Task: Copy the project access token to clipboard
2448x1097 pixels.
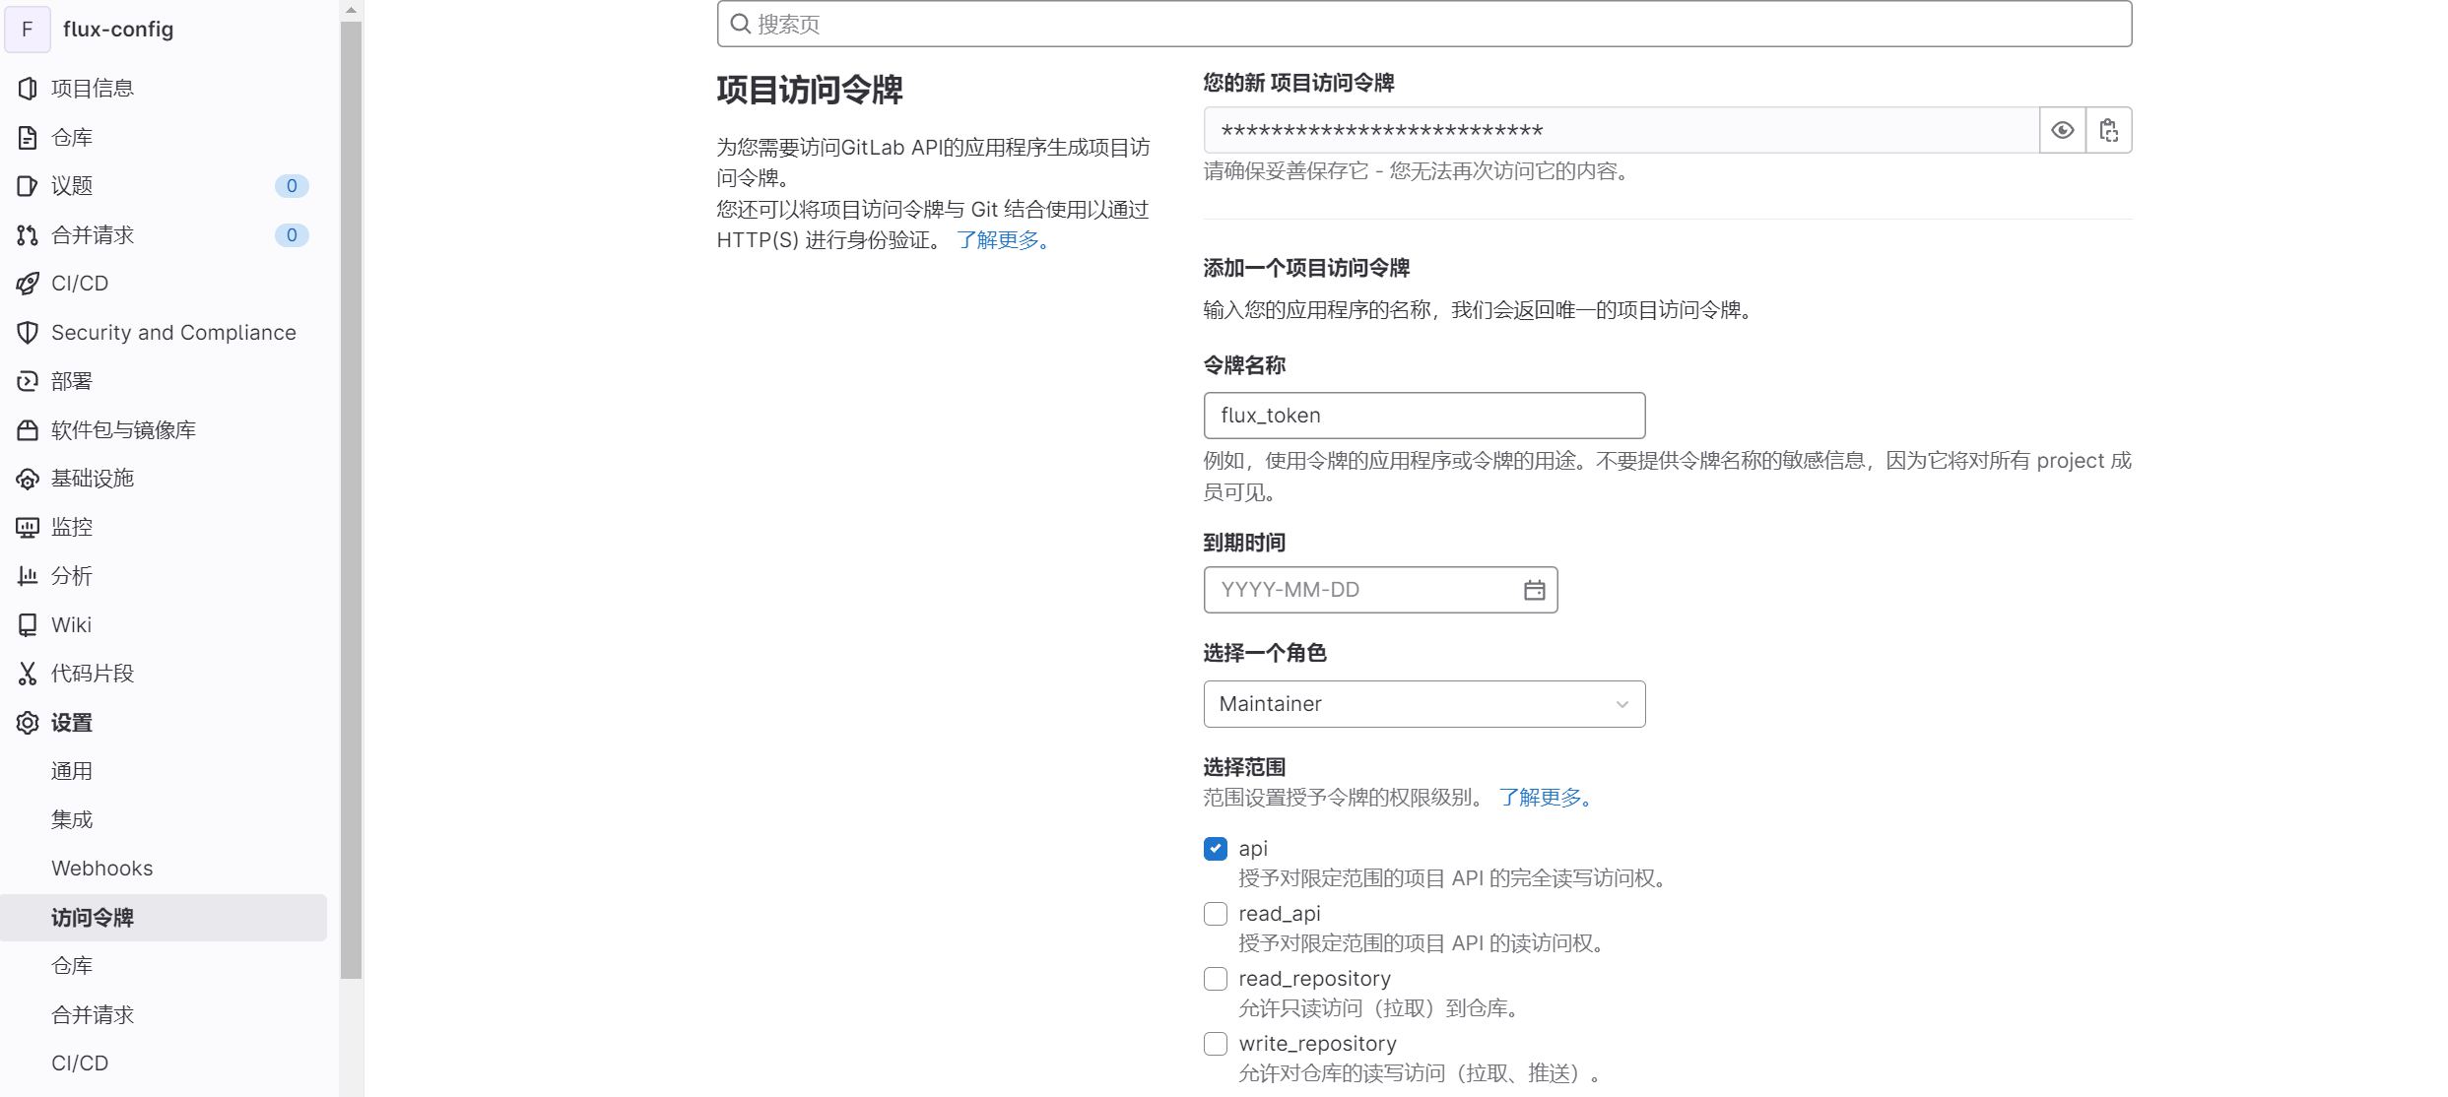Action: 2109,130
